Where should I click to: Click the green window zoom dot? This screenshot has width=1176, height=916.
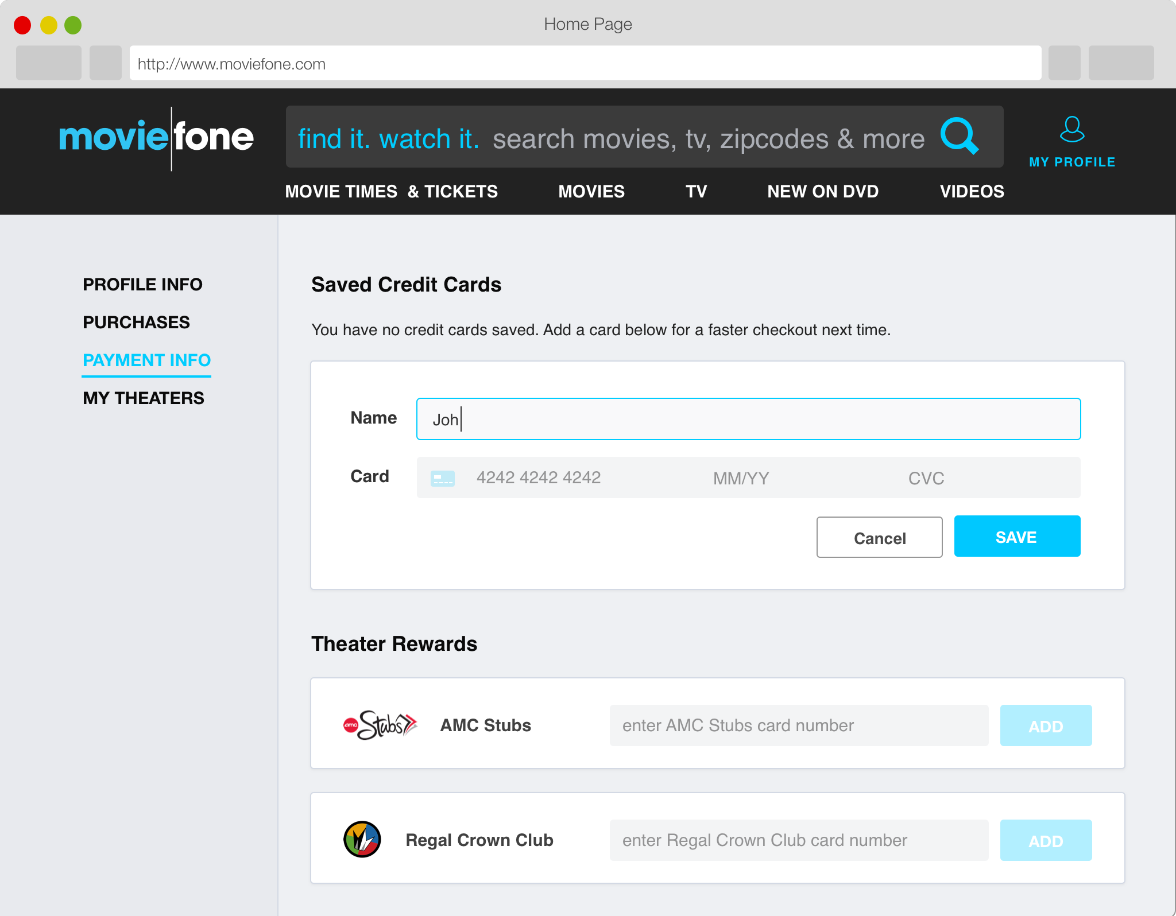[x=73, y=25]
